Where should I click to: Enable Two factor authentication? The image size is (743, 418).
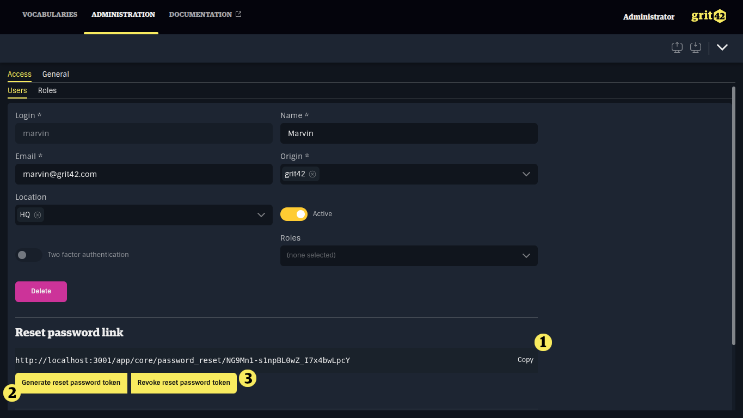coord(28,255)
